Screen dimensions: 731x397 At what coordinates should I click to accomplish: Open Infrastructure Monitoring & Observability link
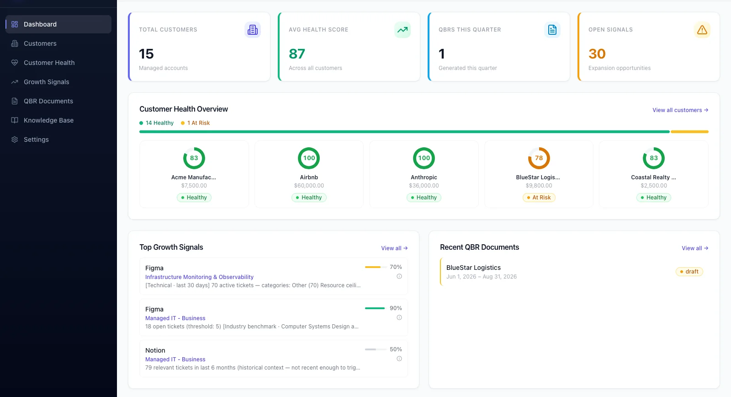pos(199,277)
